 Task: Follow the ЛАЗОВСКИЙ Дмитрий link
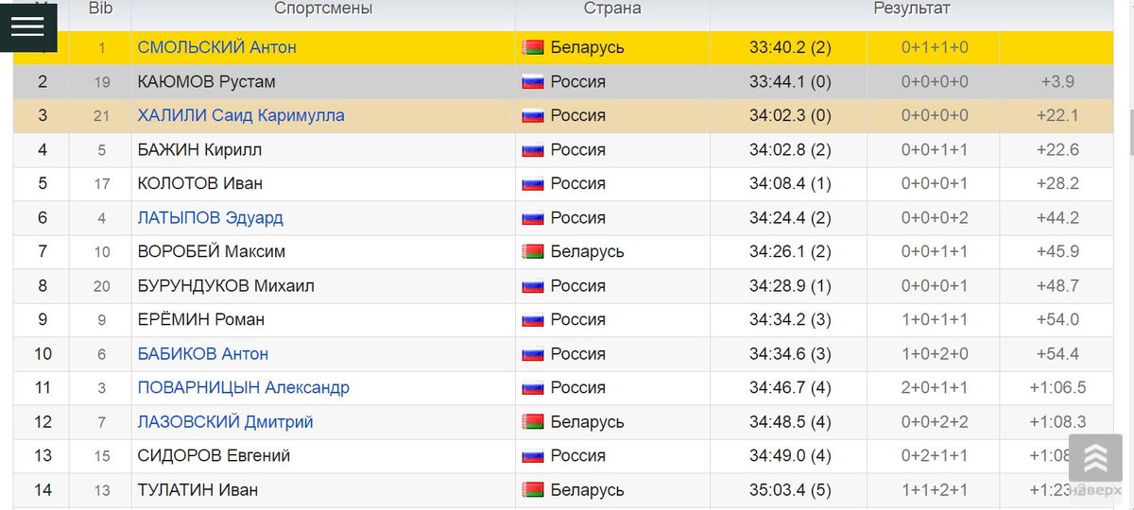[x=225, y=421]
